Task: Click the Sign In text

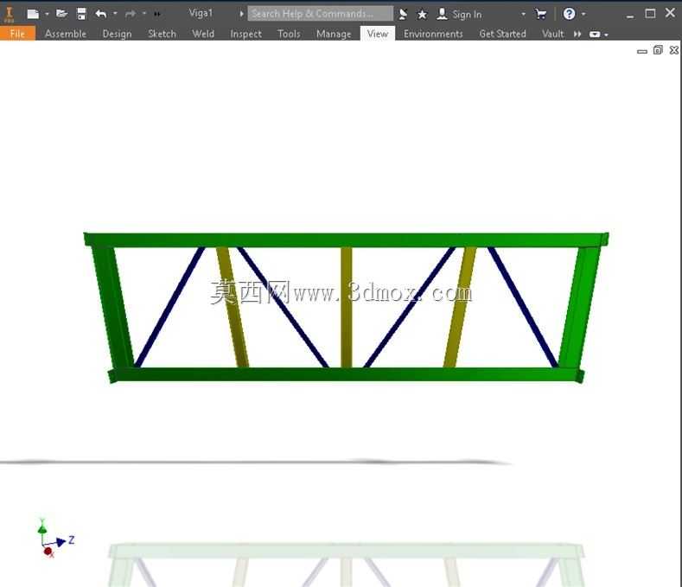Action: pyautogui.click(x=467, y=15)
